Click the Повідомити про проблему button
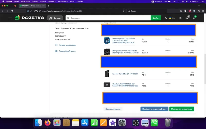Screen dimensions: 206x129 click(x=154, y=109)
